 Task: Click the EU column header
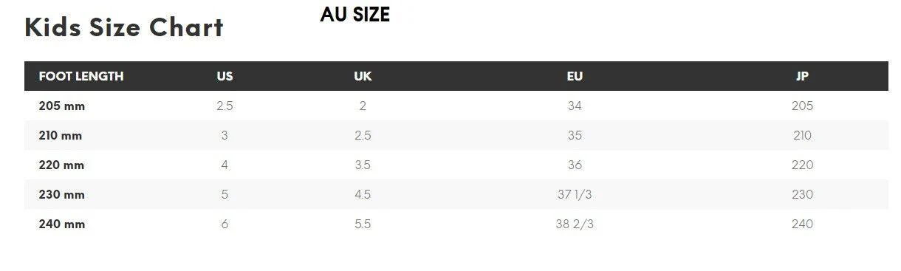[575, 76]
